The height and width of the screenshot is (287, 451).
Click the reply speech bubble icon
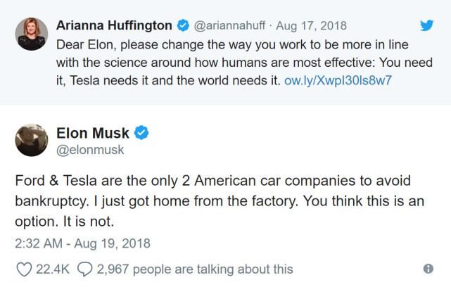(85, 269)
